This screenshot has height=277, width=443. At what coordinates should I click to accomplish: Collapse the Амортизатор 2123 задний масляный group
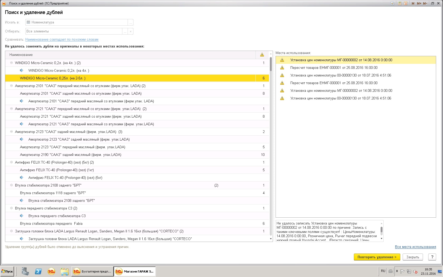coord(11,132)
